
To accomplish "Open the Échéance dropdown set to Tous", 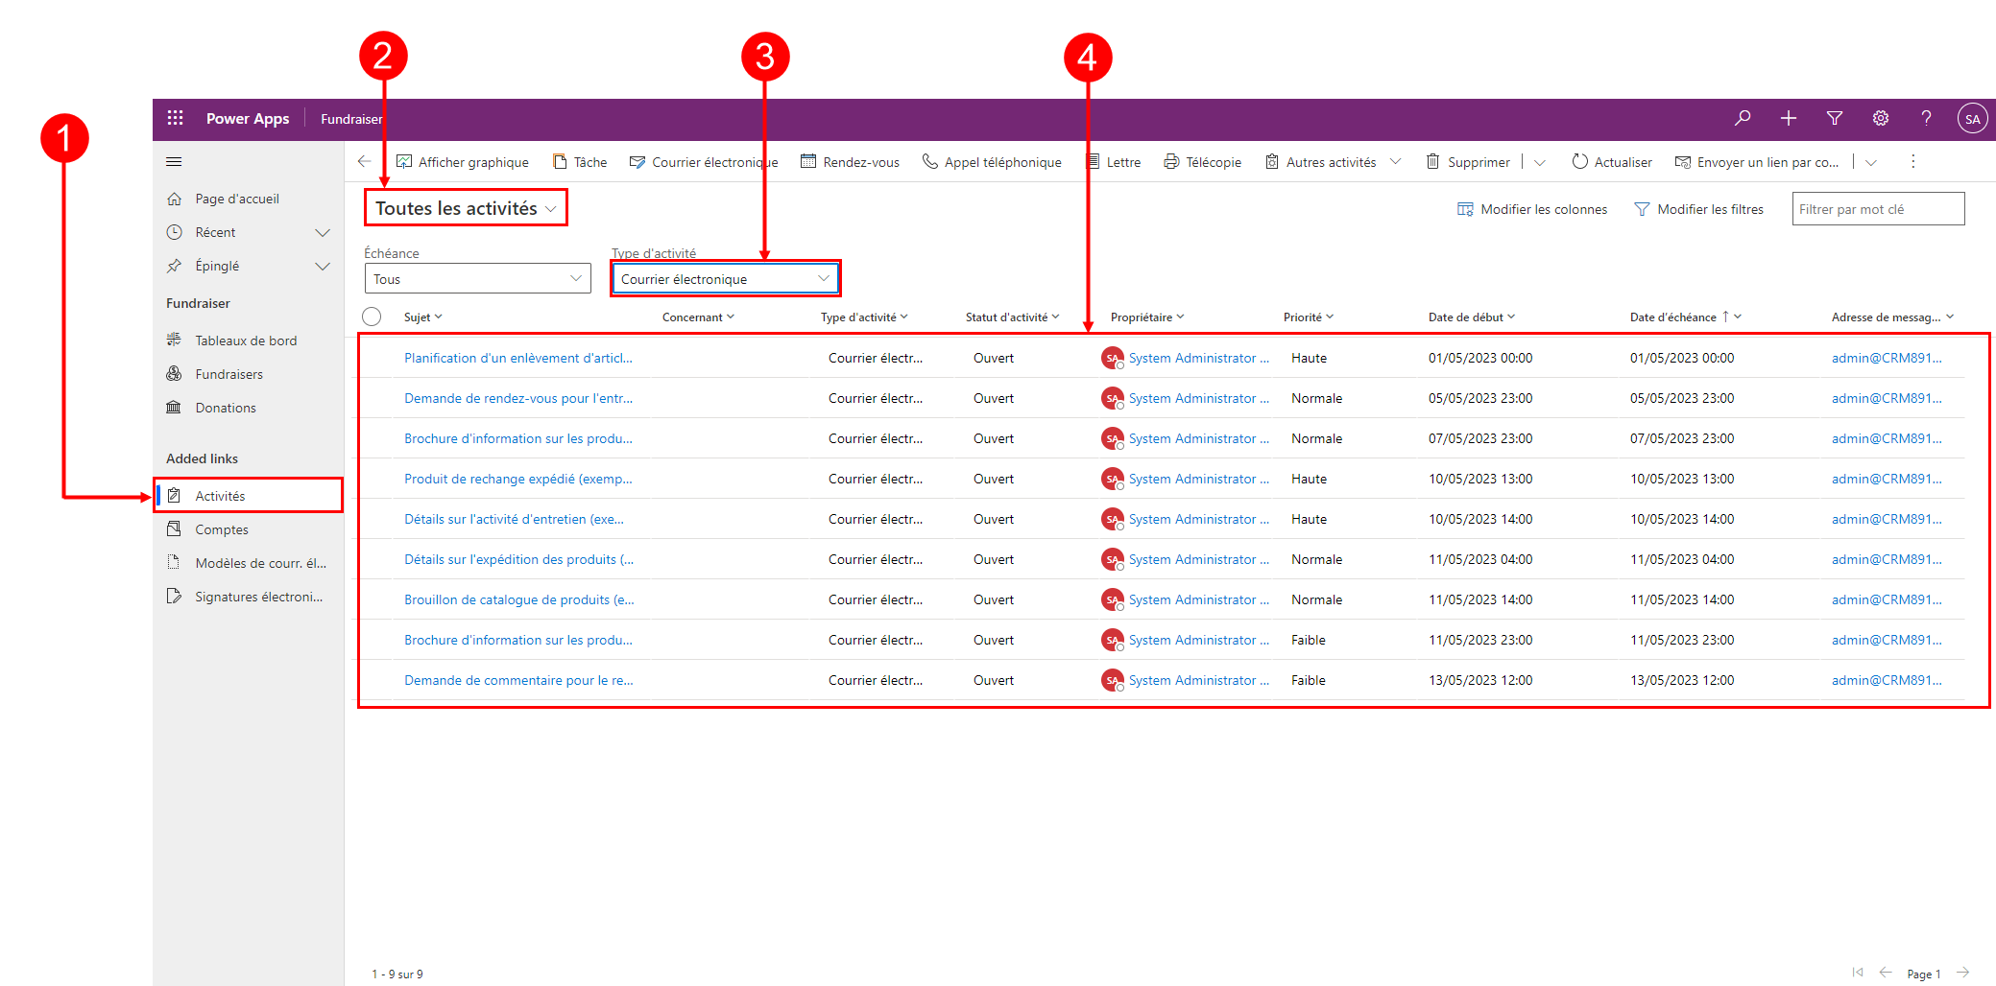I will click(478, 278).
